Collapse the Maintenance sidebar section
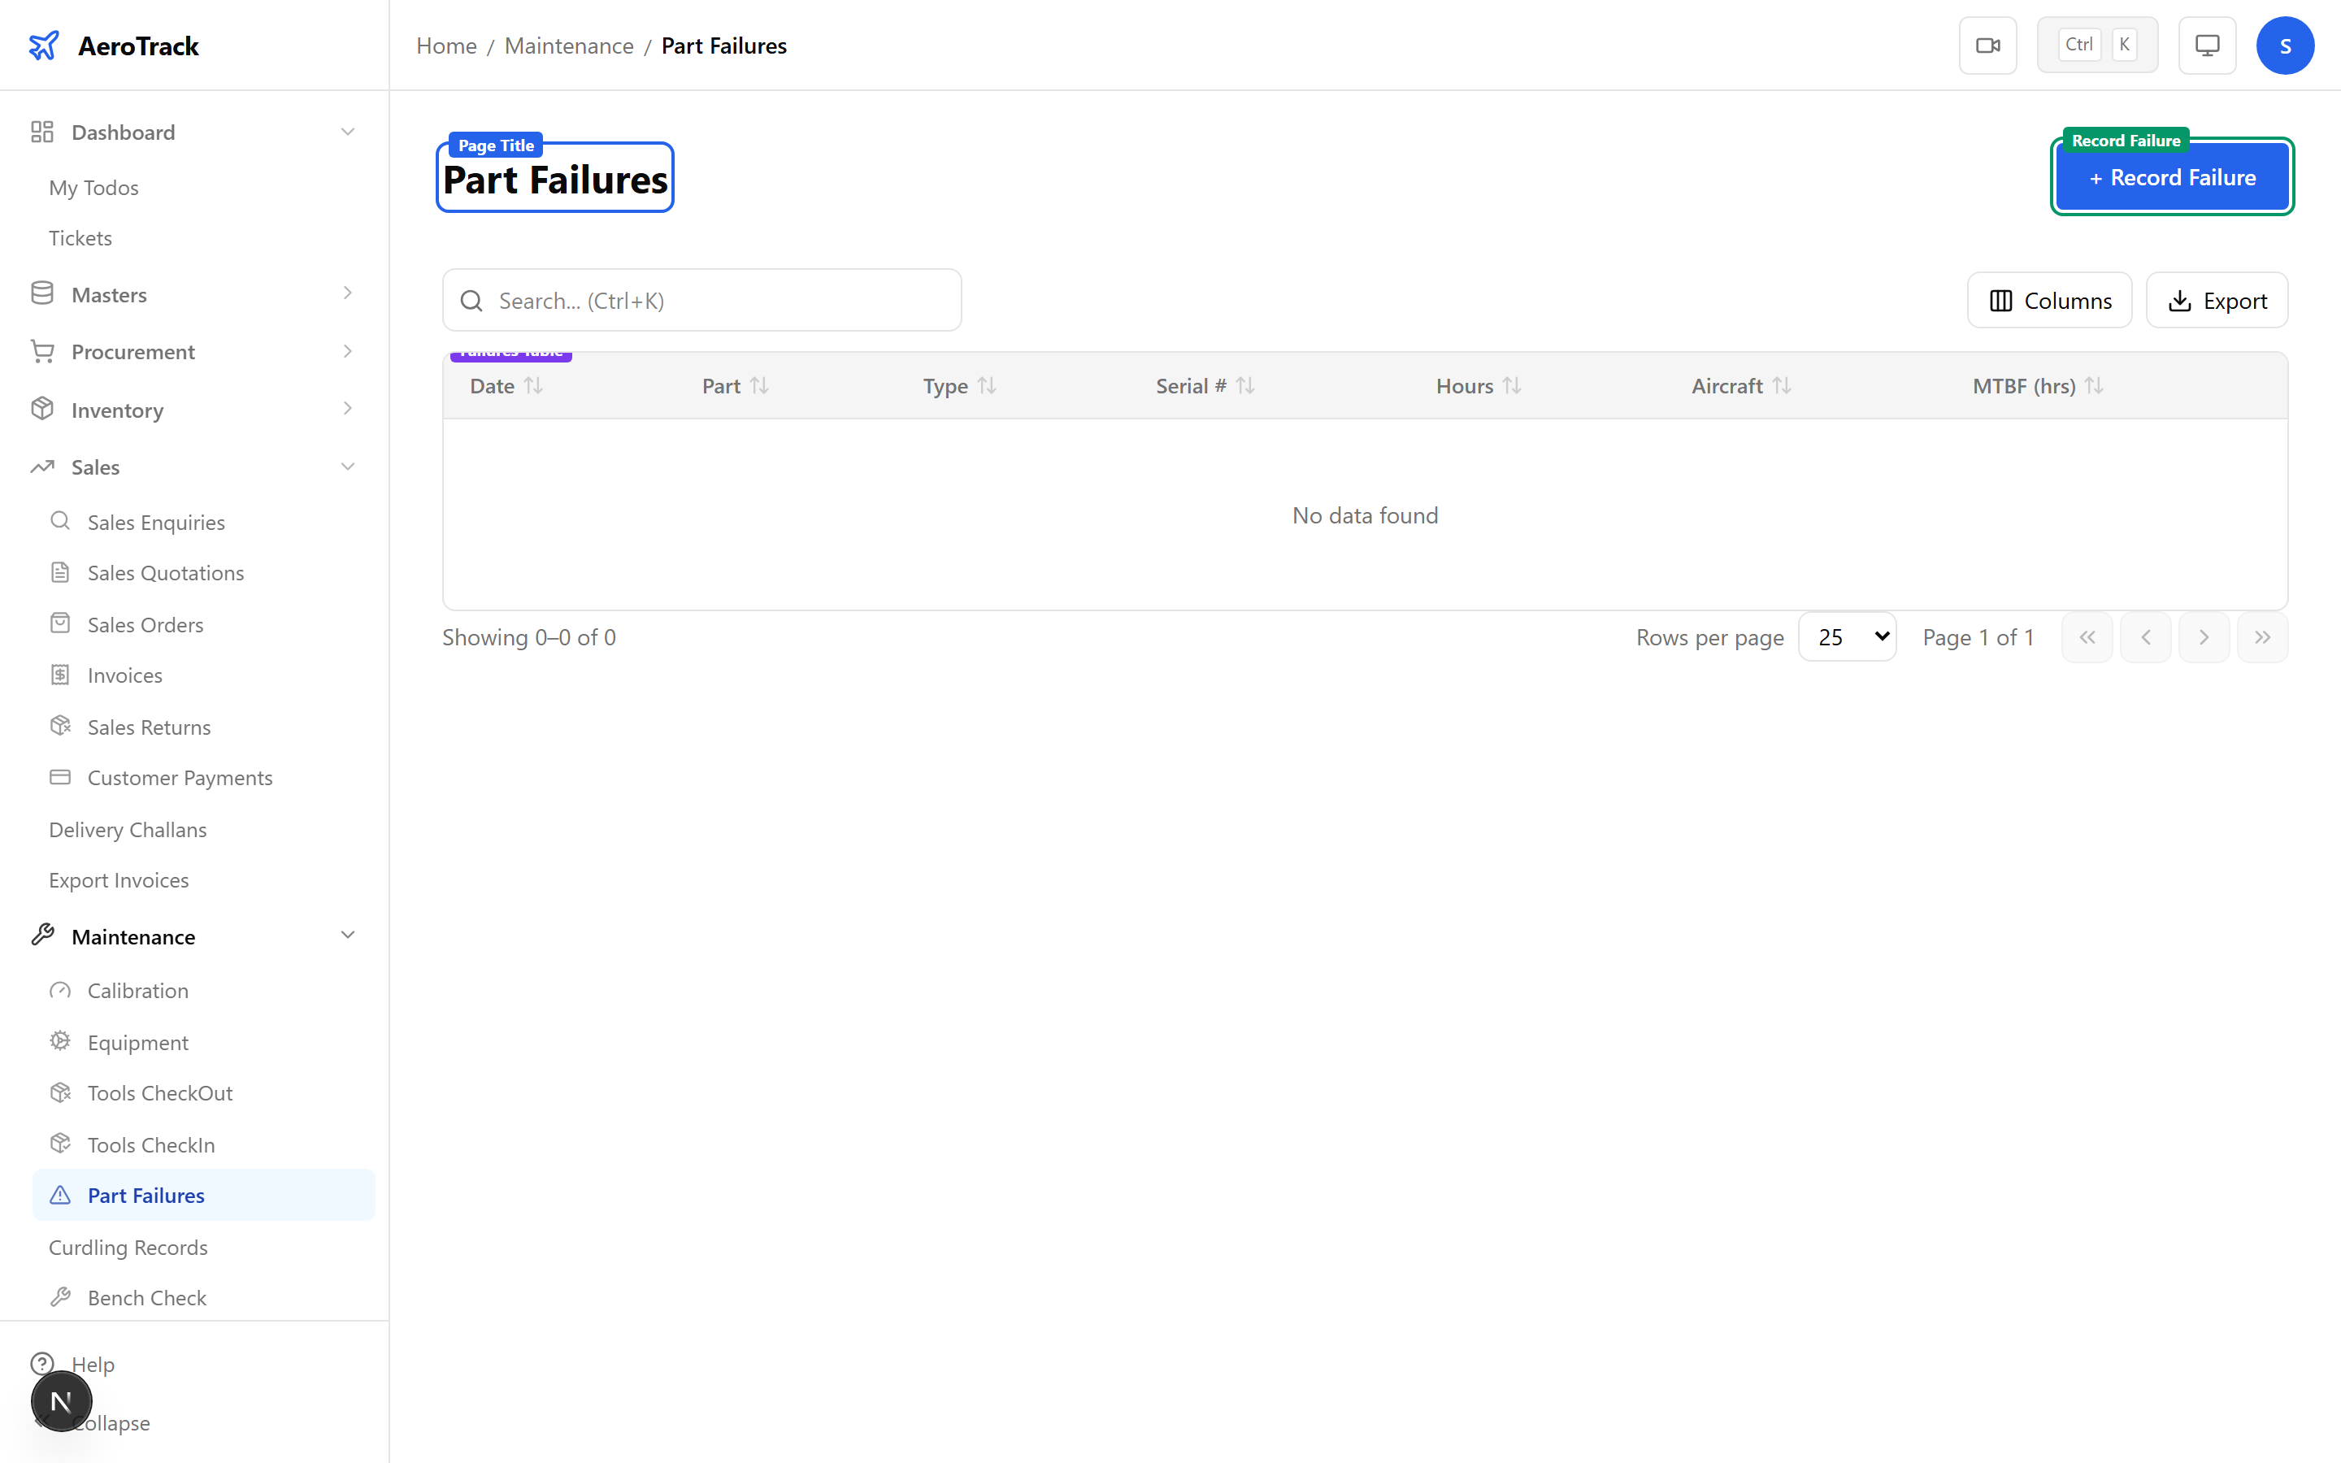2341x1463 pixels. coord(347,936)
